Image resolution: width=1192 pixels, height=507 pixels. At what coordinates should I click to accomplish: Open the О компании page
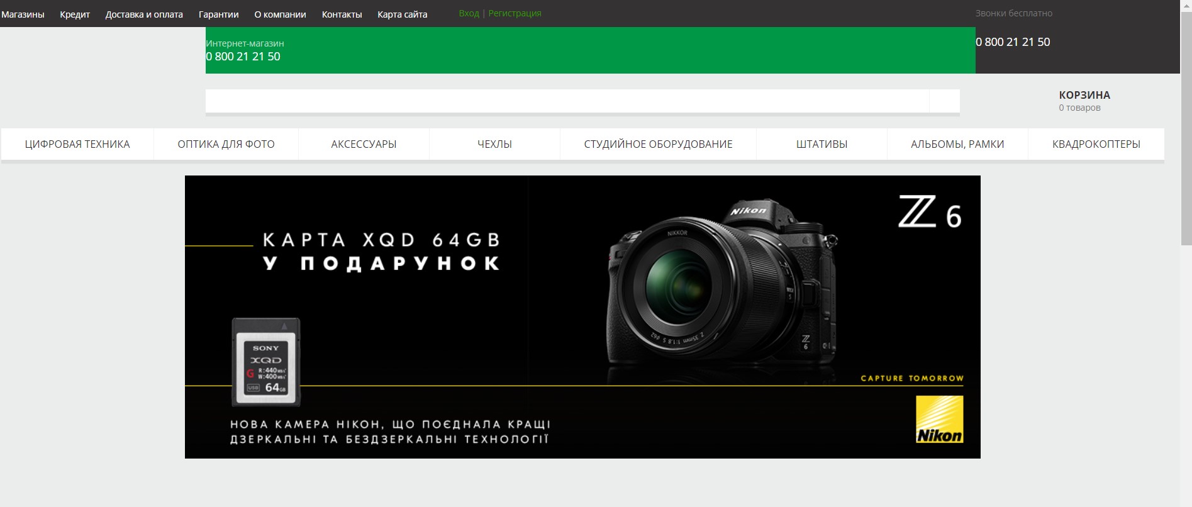tap(280, 14)
